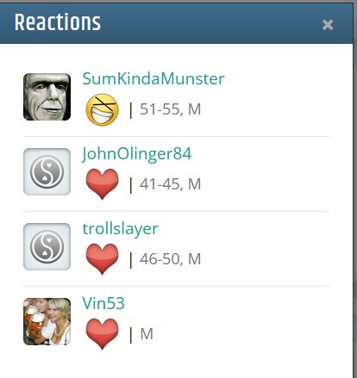Click the vertical bar separator beside the laughing emoji
Screen dimensions: 357x378
coord(131,110)
